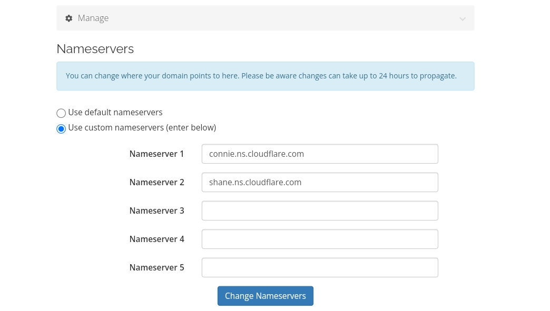This screenshot has width=550, height=311.
Task: Click the "Nameserver 2" field label
Action: 156,183
